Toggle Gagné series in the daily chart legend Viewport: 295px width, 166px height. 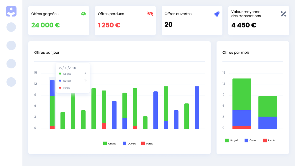(110, 144)
